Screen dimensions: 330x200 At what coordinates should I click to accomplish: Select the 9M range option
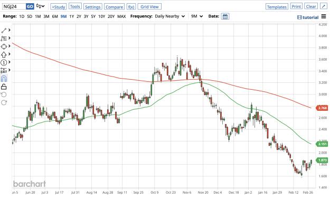(x=63, y=16)
